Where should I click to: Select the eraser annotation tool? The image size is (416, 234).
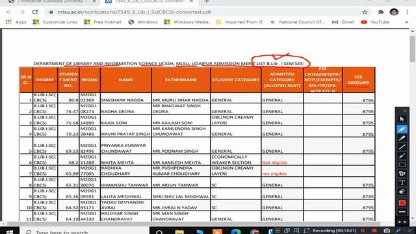click(x=402, y=192)
